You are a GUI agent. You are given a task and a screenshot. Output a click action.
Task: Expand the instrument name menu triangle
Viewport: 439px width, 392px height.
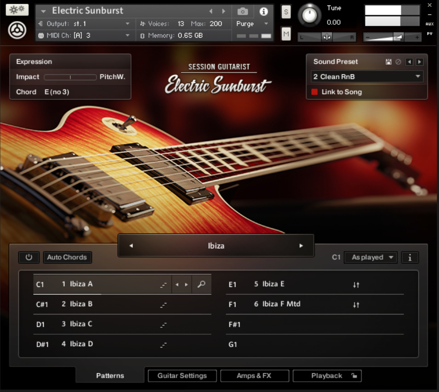point(43,11)
